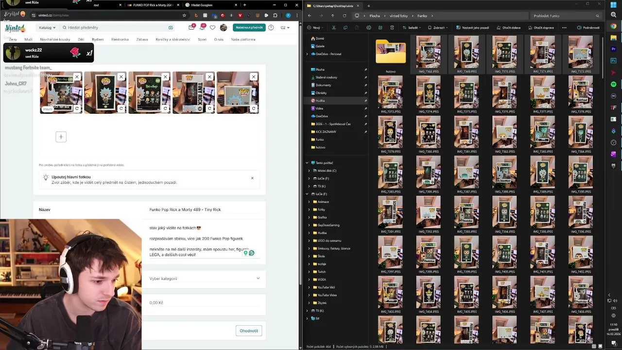Remove the second uploaded photo
The width and height of the screenshot is (622, 350).
(x=121, y=77)
